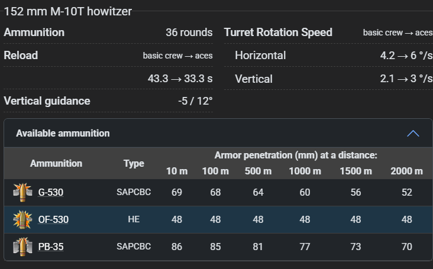
Task: Click the Ammunition column header
Action: point(56,163)
